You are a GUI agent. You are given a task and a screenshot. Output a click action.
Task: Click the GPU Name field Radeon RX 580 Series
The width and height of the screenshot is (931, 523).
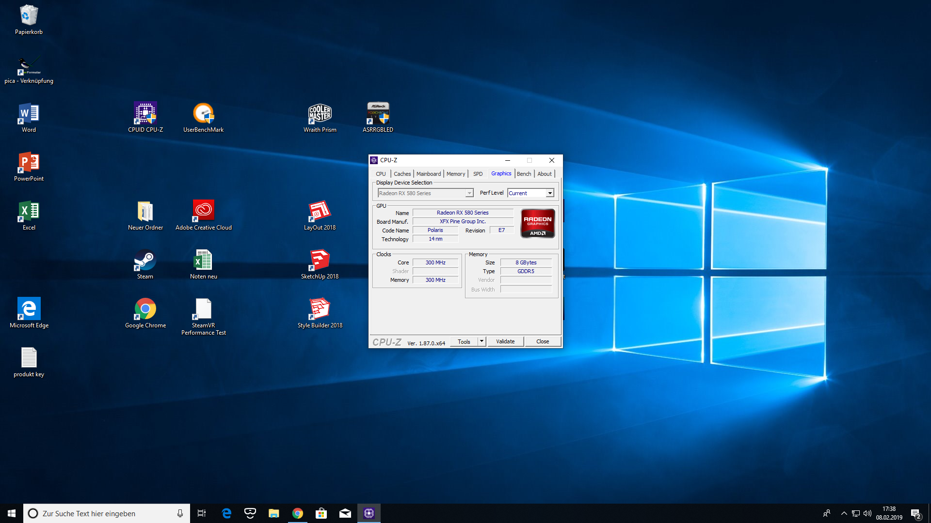click(x=463, y=213)
